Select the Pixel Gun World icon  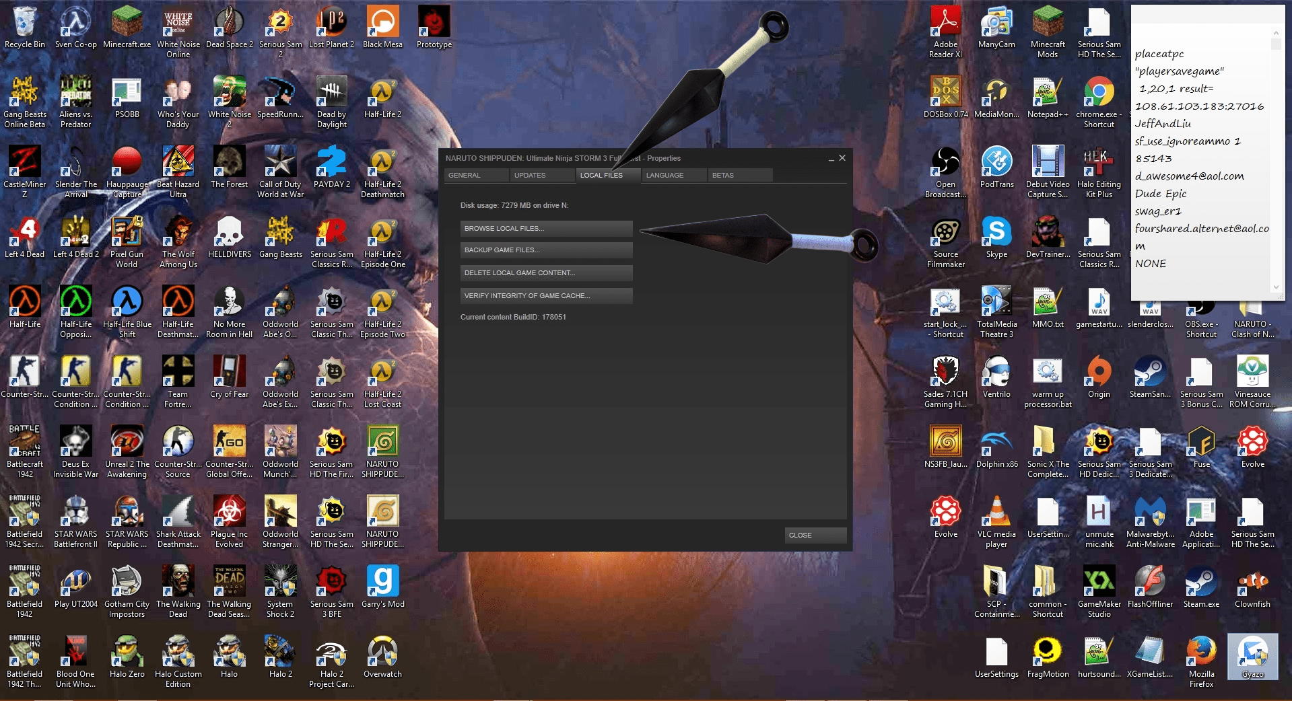tap(127, 242)
